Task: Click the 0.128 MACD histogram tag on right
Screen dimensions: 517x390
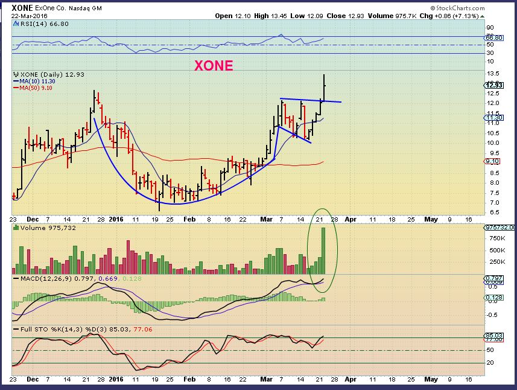Action: pos(495,297)
